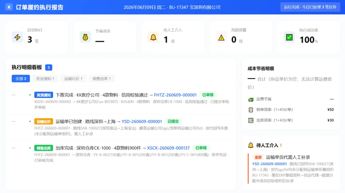Open link YSD-260609-000001 in 运输比价 row
Image resolution: width=345 pixels, height=193 pixels.
[x=142, y=121]
